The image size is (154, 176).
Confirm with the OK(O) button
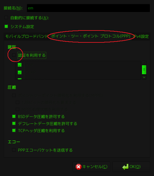(x=131, y=167)
